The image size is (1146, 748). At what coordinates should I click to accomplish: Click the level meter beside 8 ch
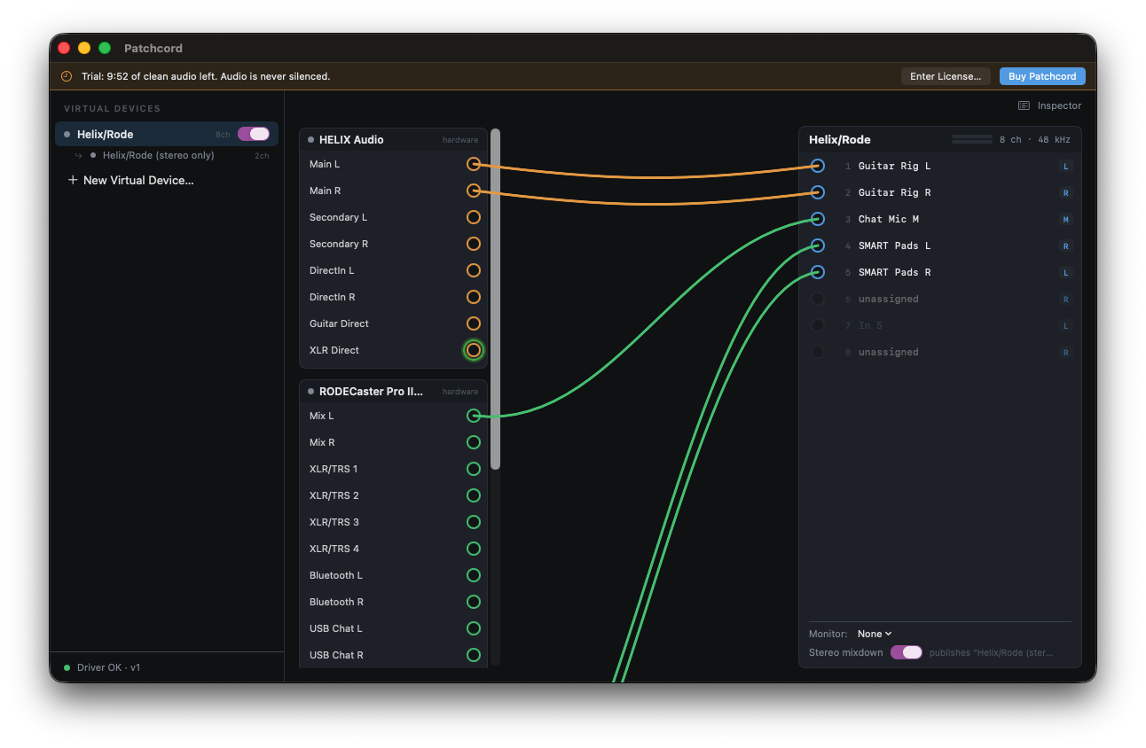coord(972,139)
